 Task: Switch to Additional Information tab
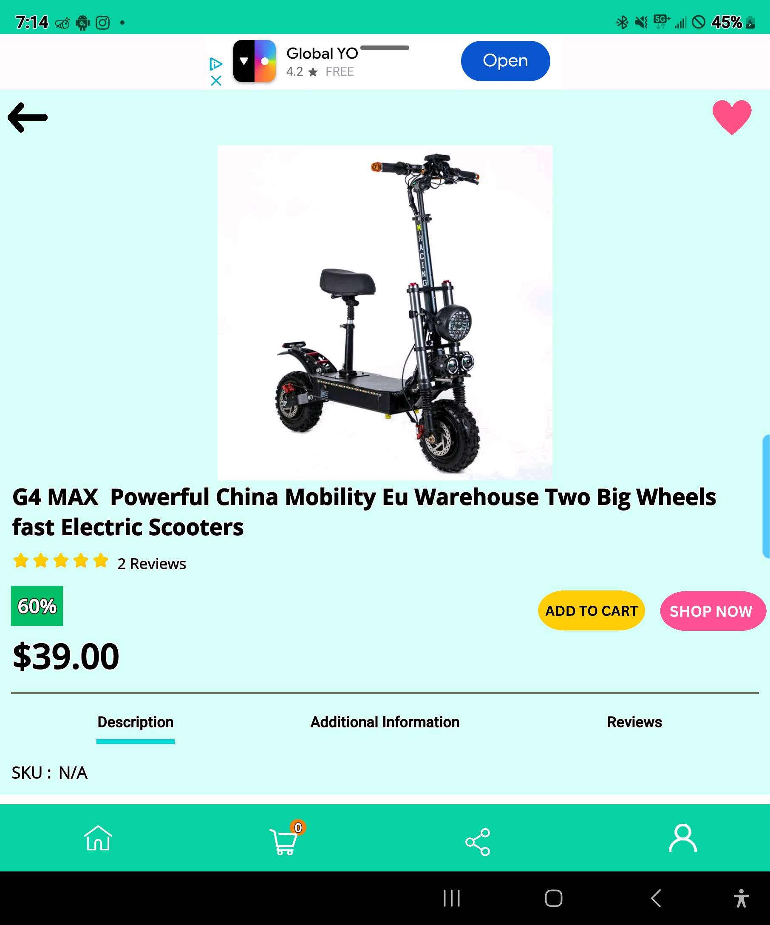coord(385,722)
